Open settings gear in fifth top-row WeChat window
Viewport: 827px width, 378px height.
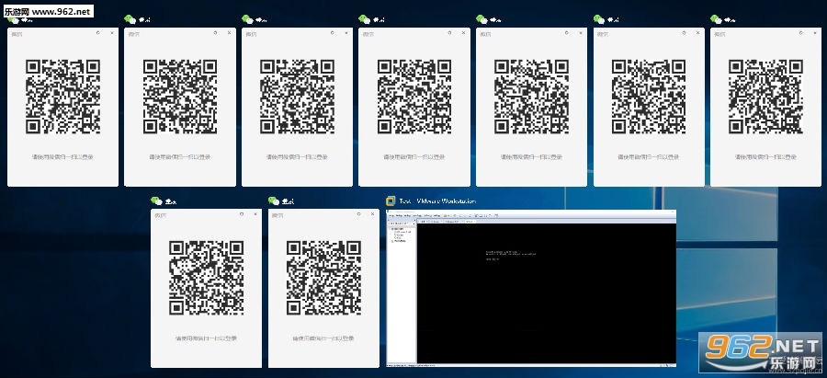click(x=566, y=33)
